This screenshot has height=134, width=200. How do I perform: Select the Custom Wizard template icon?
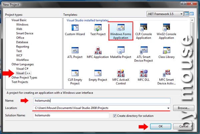pos(75,30)
